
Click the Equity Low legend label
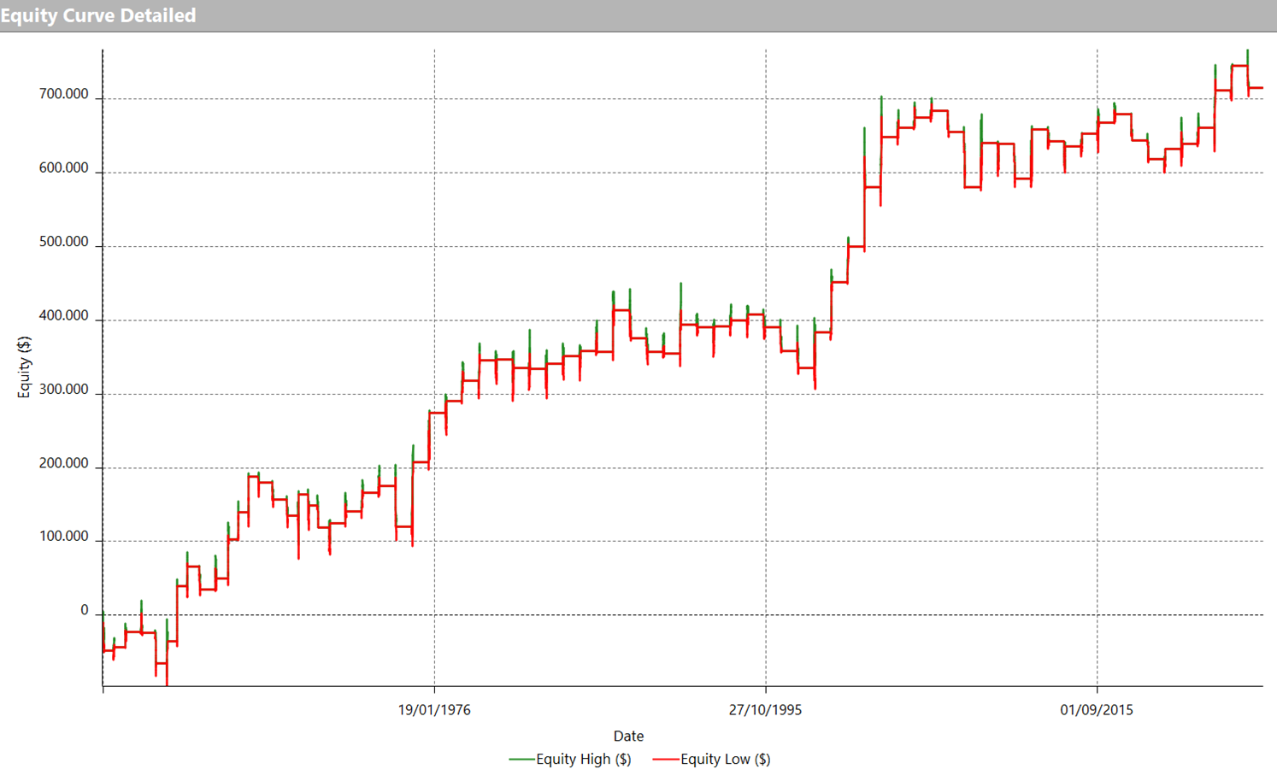click(x=725, y=759)
